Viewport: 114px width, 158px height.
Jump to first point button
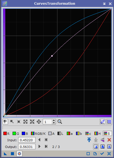click(46, 140)
